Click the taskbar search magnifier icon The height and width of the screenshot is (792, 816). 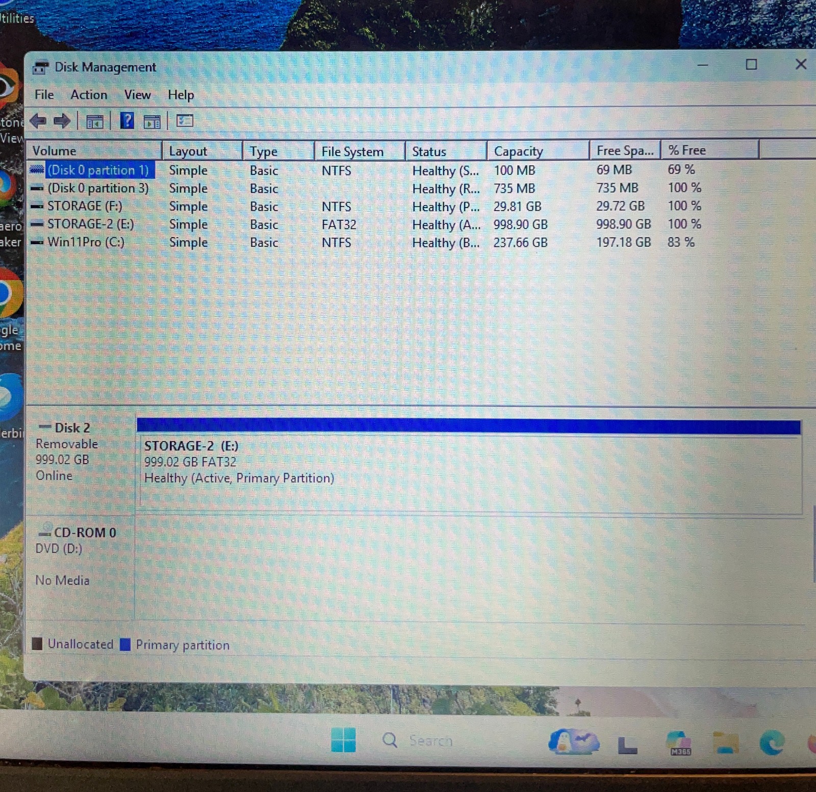click(x=390, y=740)
